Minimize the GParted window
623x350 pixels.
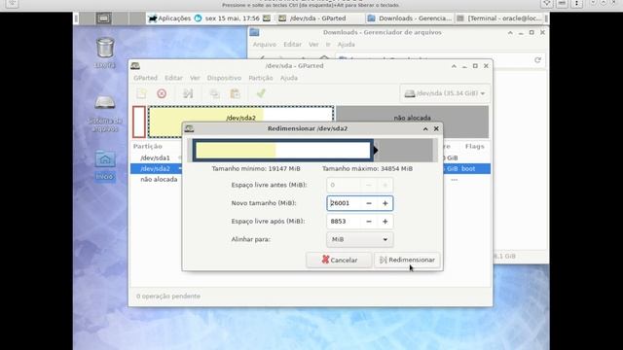[464, 66]
